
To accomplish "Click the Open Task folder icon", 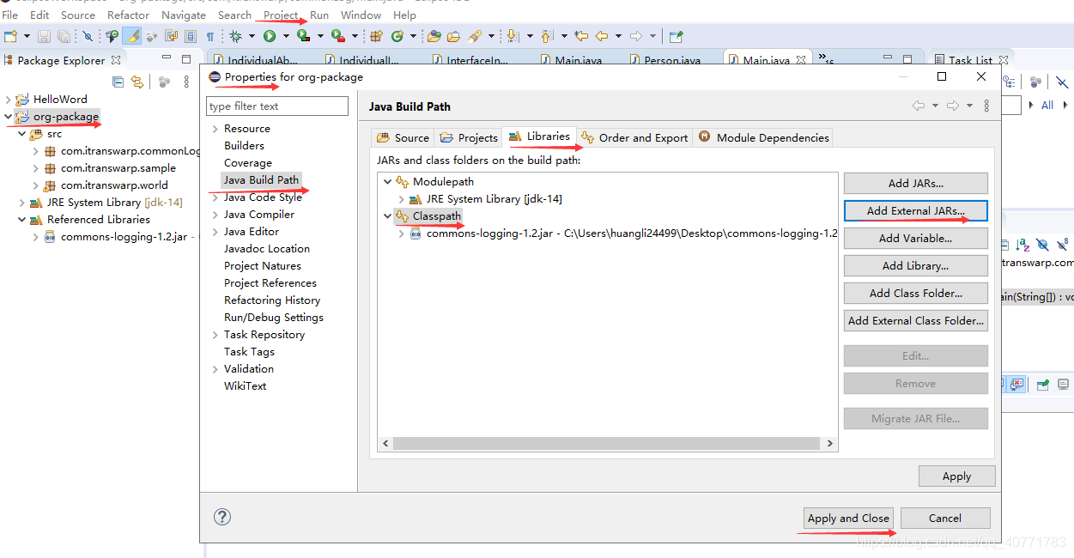I will click(x=453, y=36).
